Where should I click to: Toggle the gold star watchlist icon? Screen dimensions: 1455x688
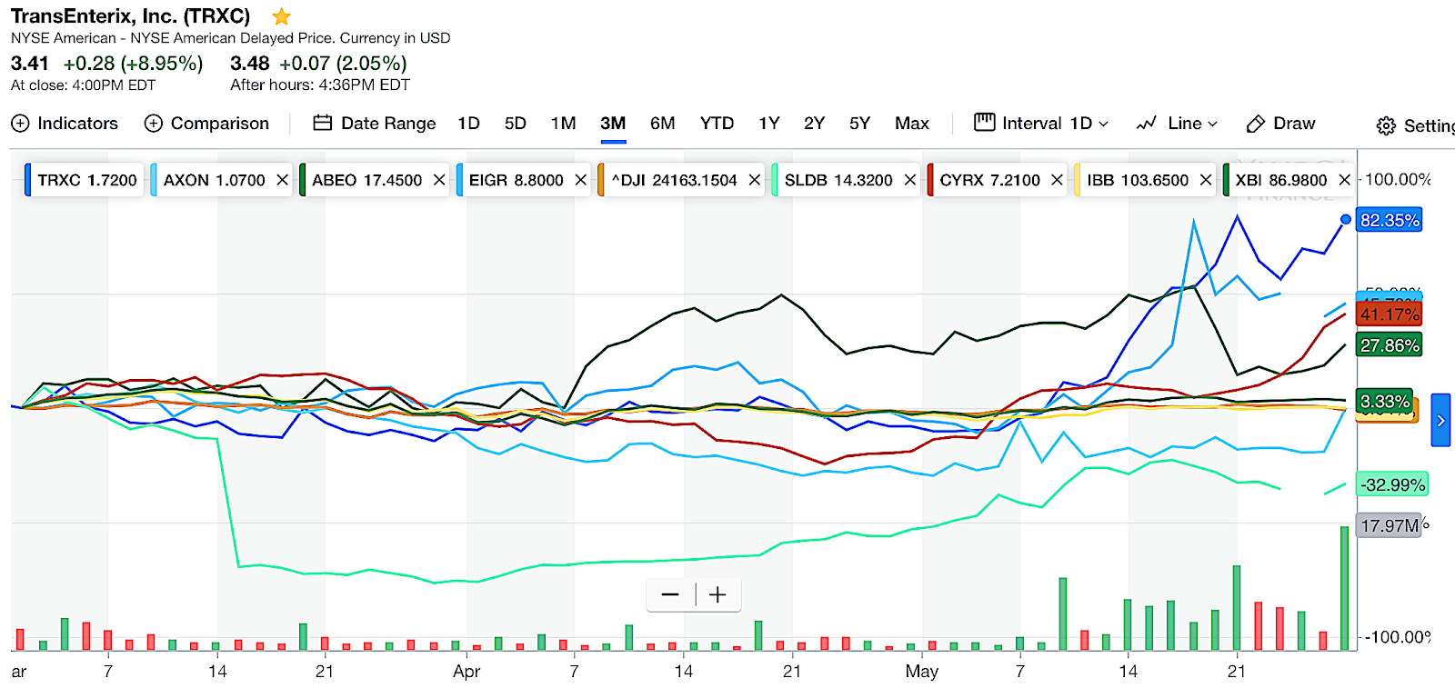(x=282, y=16)
